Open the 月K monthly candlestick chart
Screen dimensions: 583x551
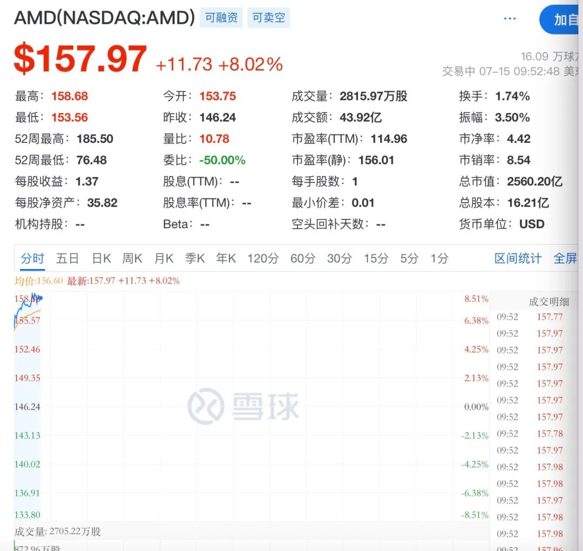click(163, 258)
